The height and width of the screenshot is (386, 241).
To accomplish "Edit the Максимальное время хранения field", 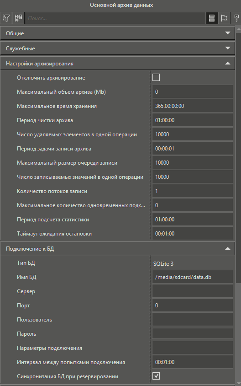I will [x=192, y=106].
